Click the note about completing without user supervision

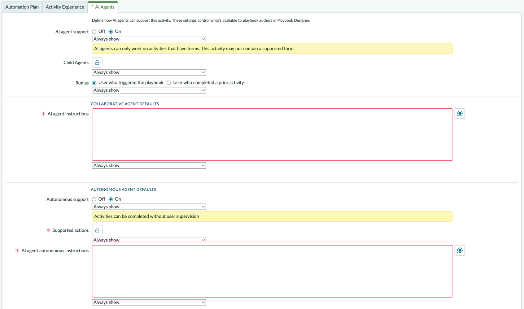272,217
